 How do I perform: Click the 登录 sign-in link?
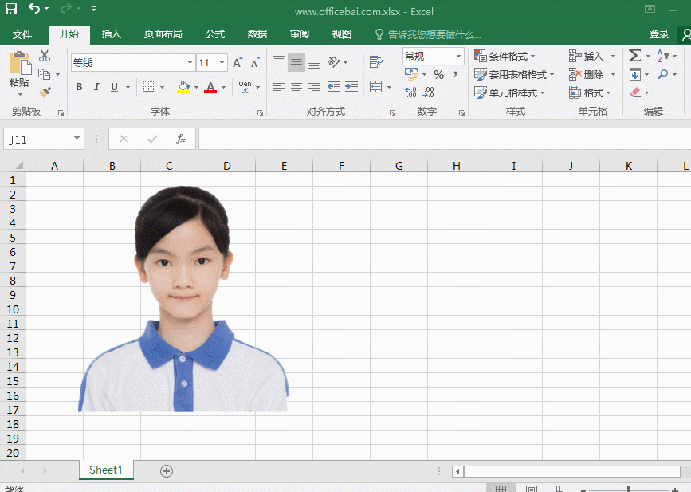click(x=658, y=34)
